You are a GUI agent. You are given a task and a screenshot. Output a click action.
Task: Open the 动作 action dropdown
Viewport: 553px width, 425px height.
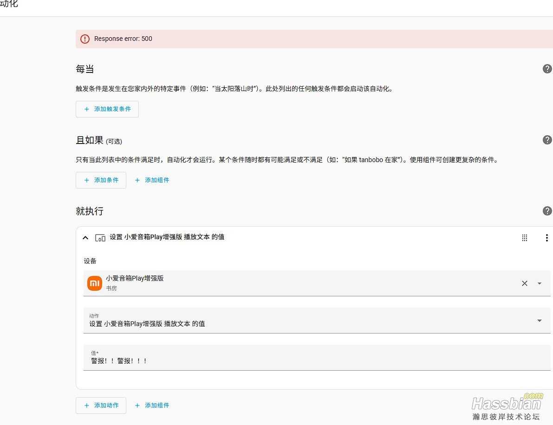coord(317,320)
